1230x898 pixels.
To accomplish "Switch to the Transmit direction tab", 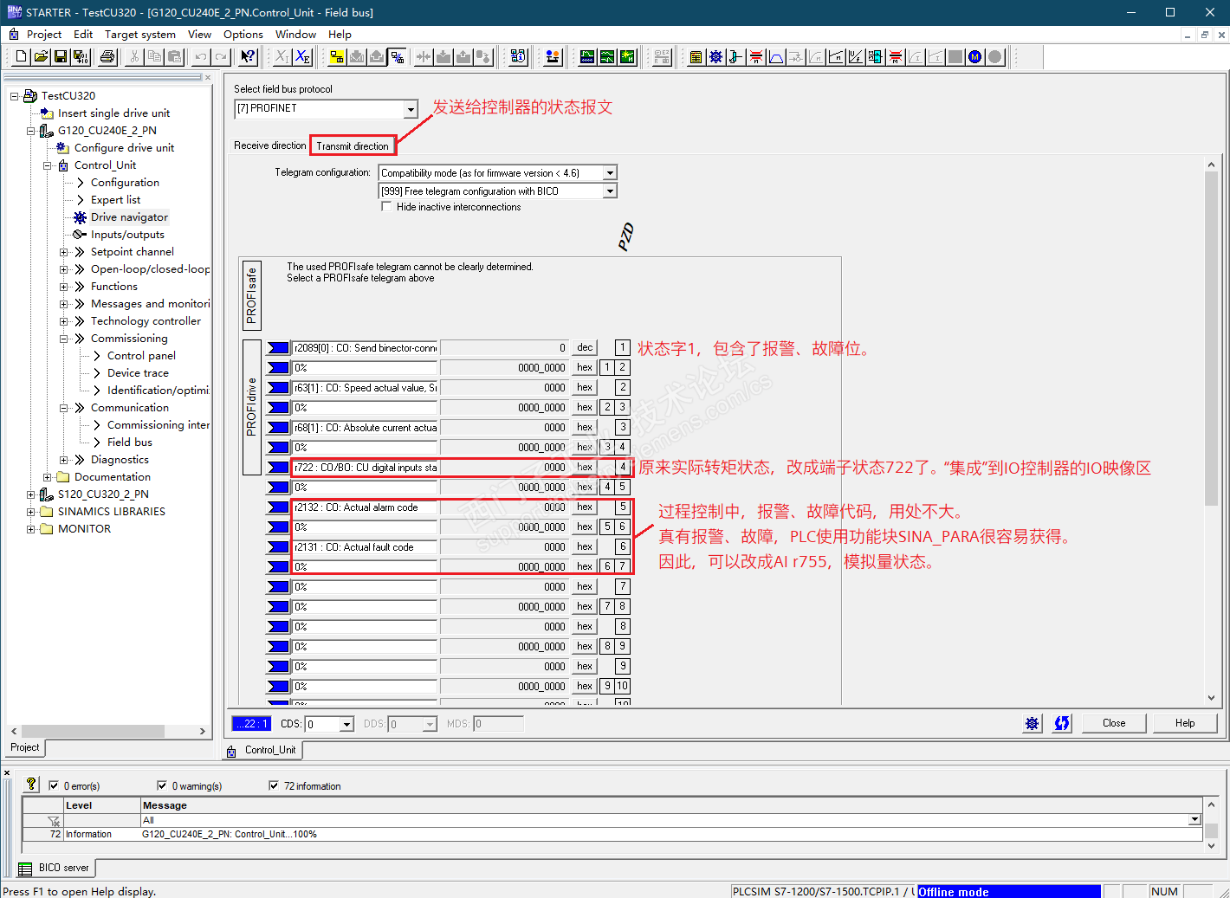I will (x=353, y=146).
